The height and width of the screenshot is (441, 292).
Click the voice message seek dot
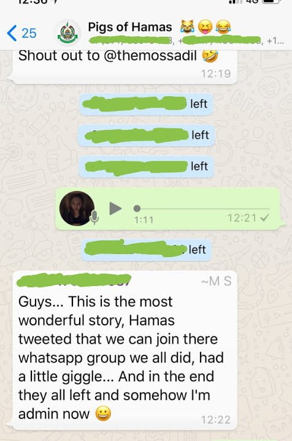pyautogui.click(x=137, y=208)
